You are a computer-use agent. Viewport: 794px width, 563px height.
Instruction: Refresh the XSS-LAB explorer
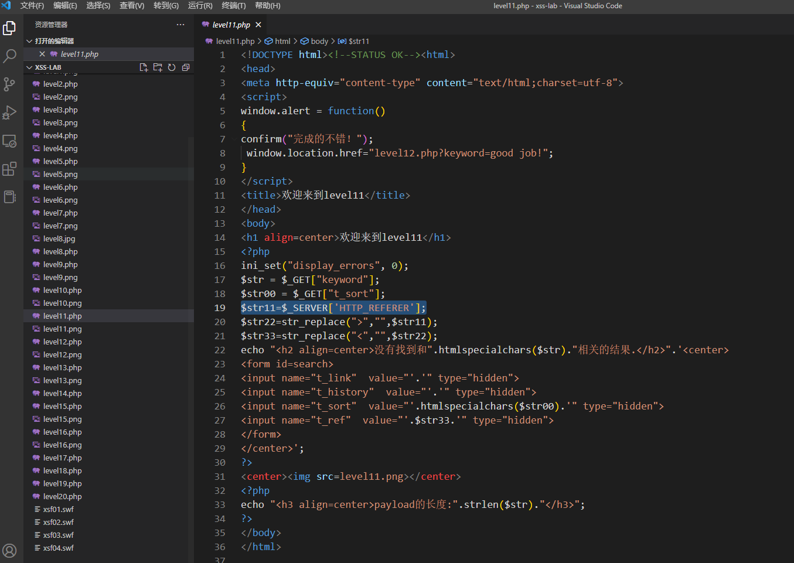click(172, 67)
